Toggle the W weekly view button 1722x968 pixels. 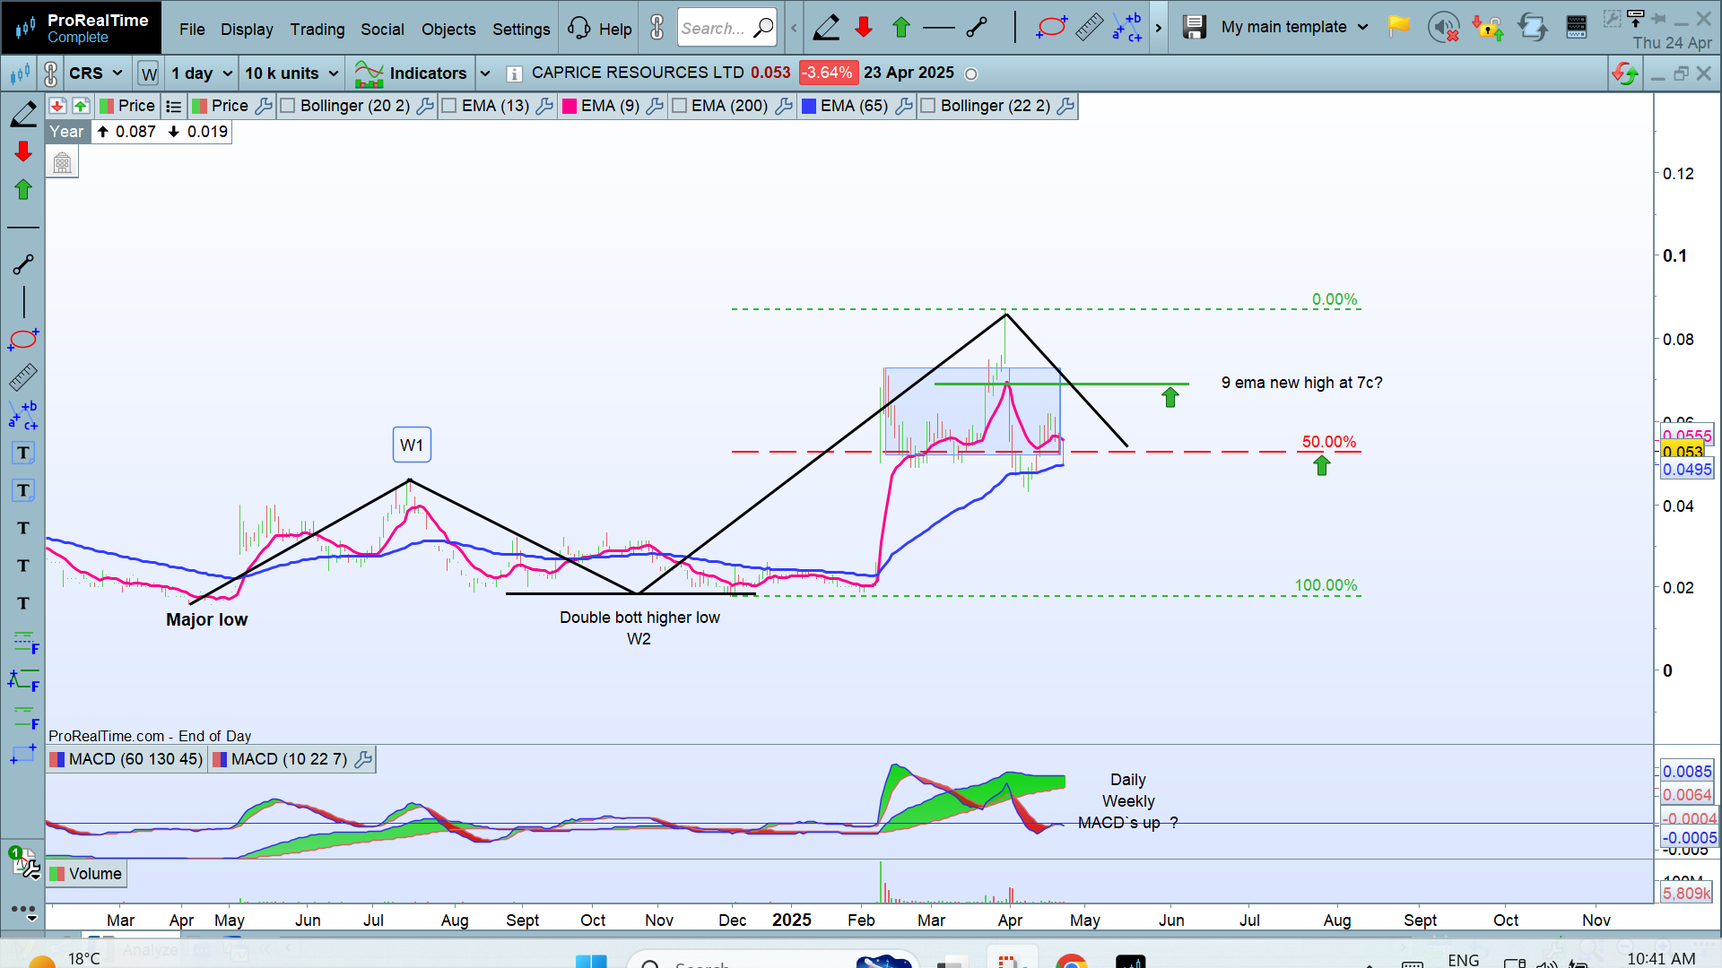149,73
